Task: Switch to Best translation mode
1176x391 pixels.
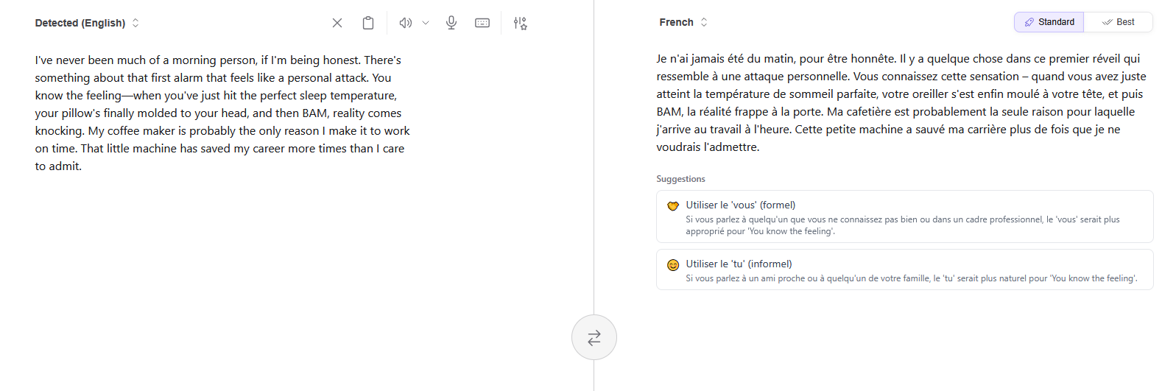Action: tap(1118, 22)
